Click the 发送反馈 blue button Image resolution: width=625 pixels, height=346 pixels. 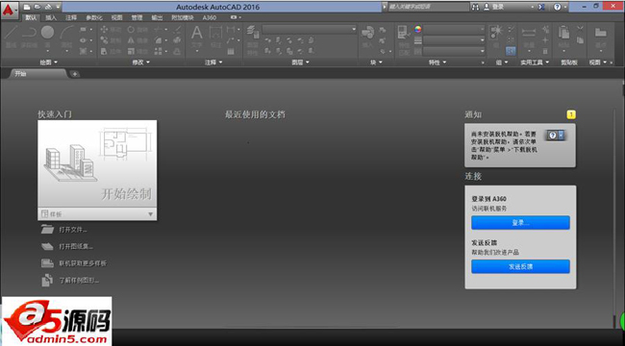520,266
